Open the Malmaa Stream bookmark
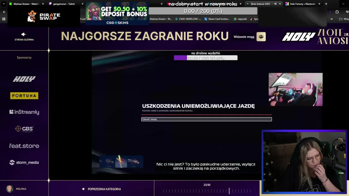The image size is (349, 196). 161,19
